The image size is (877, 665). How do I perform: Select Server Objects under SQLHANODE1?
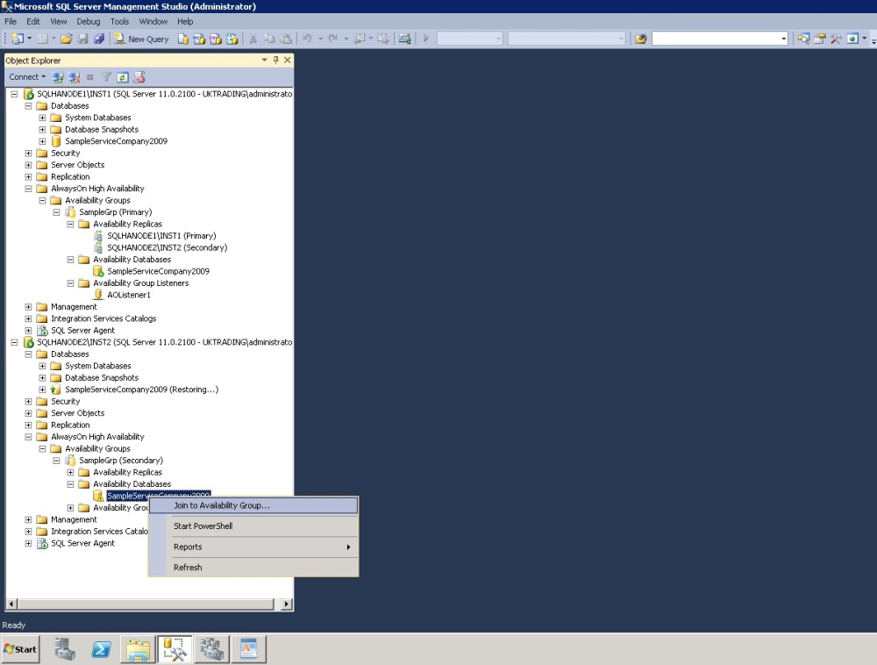pyautogui.click(x=78, y=165)
